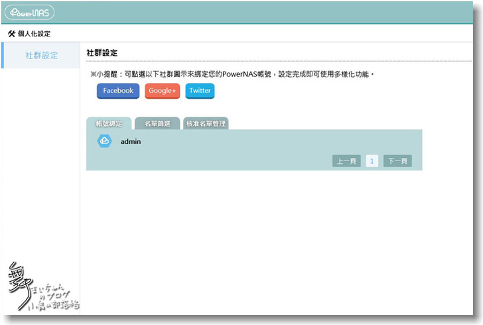This screenshot has width=483, height=325.
Task: Click the admin cloud avatar icon
Action: click(x=104, y=141)
